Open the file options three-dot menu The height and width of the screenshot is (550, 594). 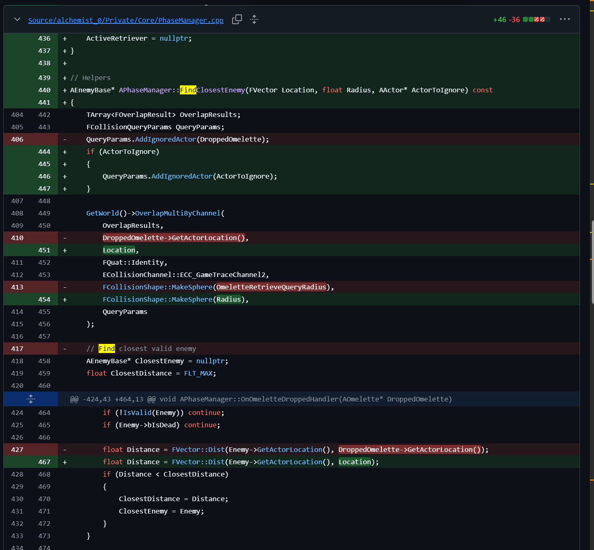[565, 19]
